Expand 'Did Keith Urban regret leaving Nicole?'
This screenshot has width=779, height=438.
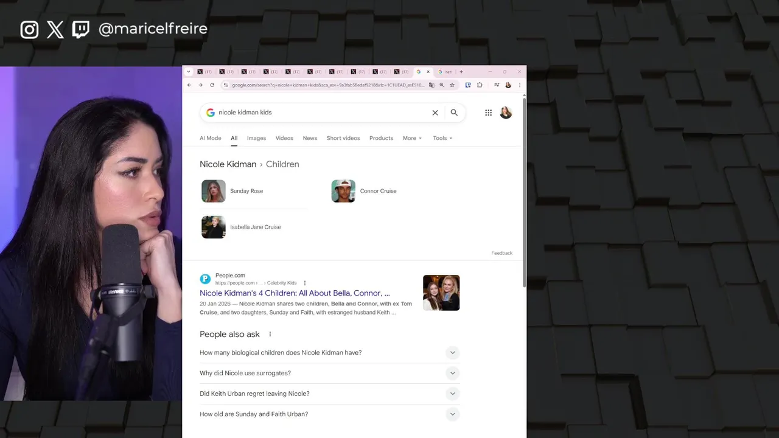tap(452, 394)
